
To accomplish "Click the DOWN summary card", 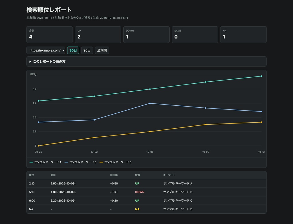I will point(146,35).
